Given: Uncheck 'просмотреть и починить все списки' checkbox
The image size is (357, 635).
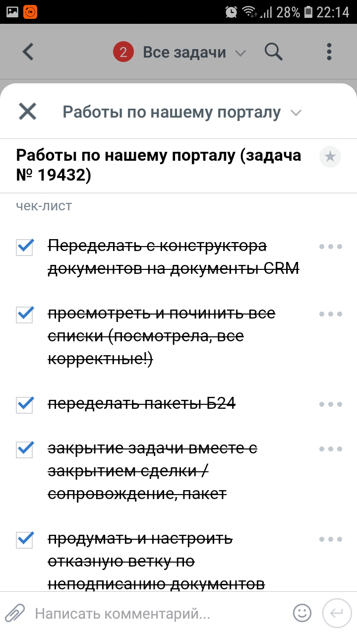Looking at the screenshot, I should [x=25, y=314].
